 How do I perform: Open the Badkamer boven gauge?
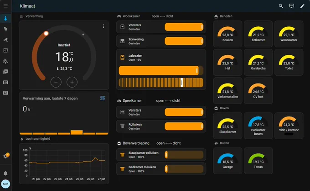point(258,126)
